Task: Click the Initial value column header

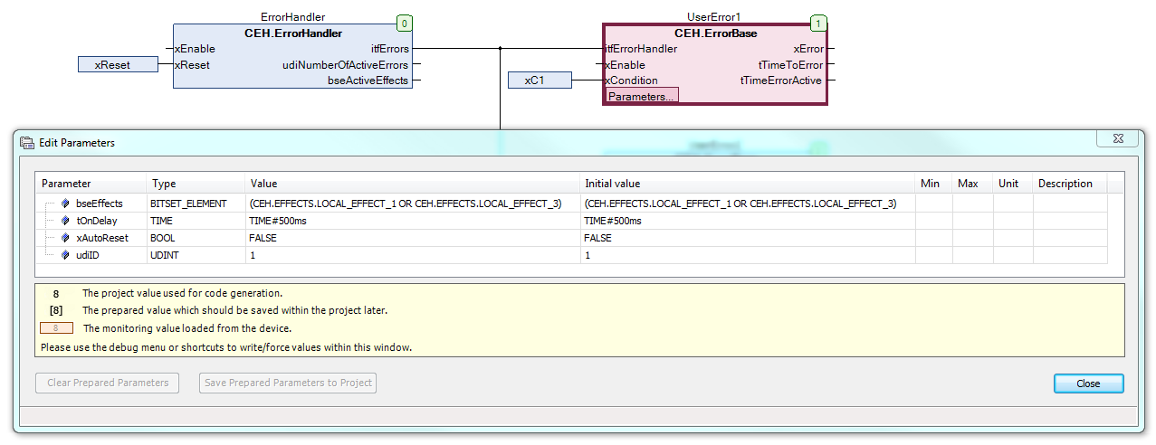Action: pos(747,184)
